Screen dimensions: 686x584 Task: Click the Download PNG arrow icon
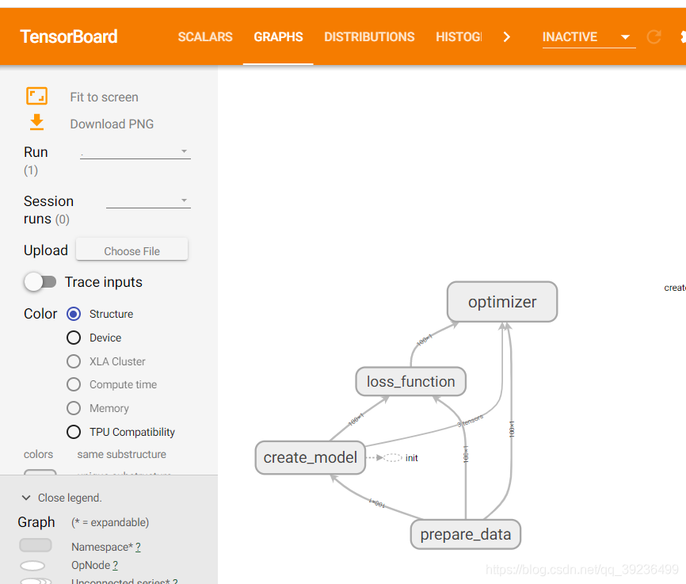36,123
